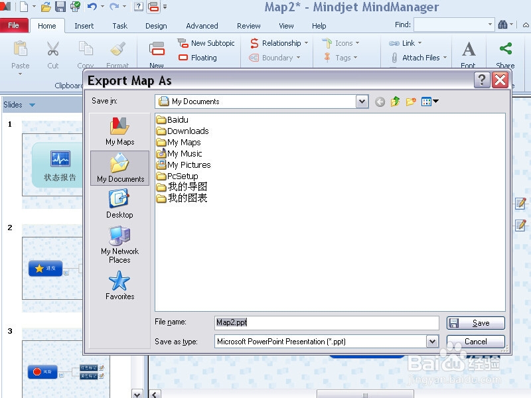Click the Font letter A icon
This screenshot has height=398, width=531.
tap(469, 49)
